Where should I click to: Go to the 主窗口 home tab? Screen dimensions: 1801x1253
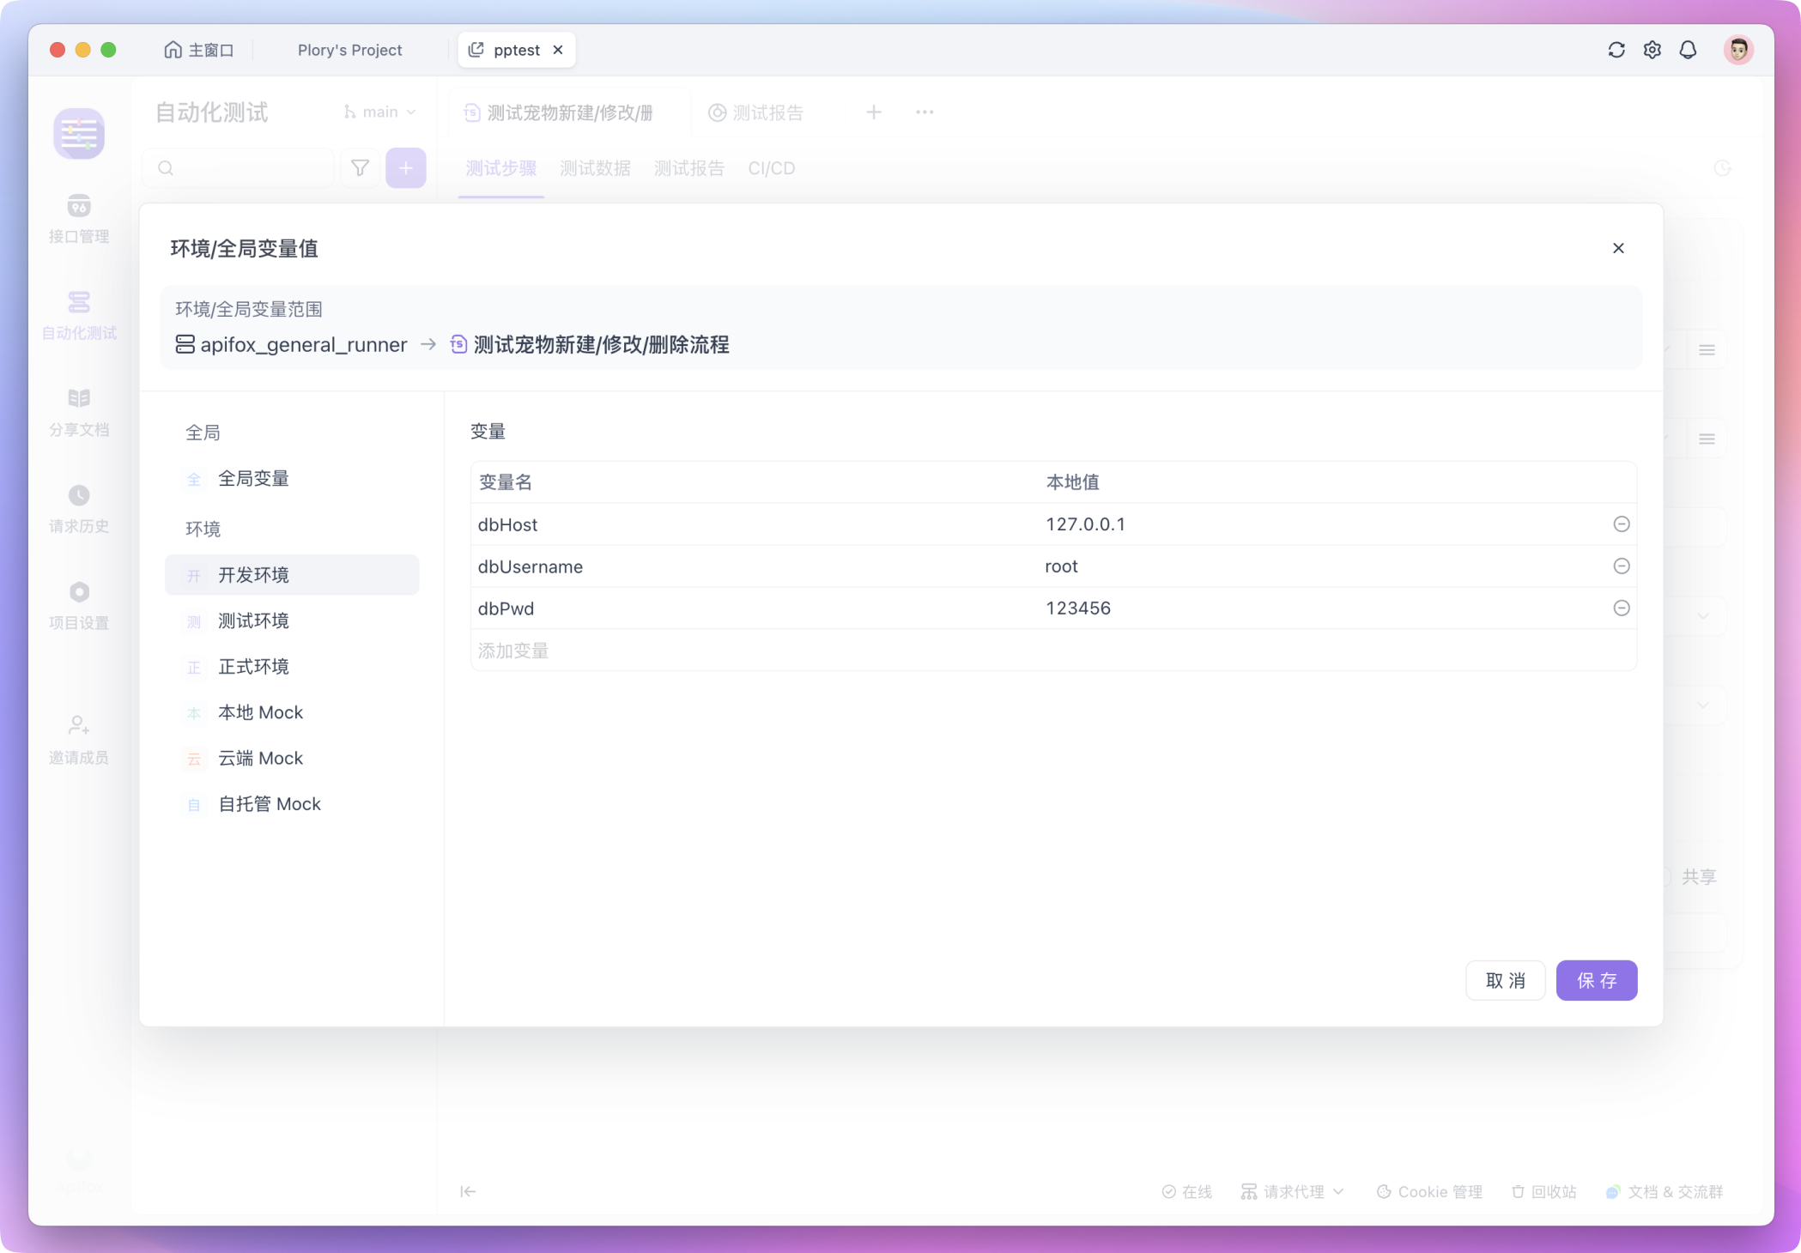coord(199,50)
